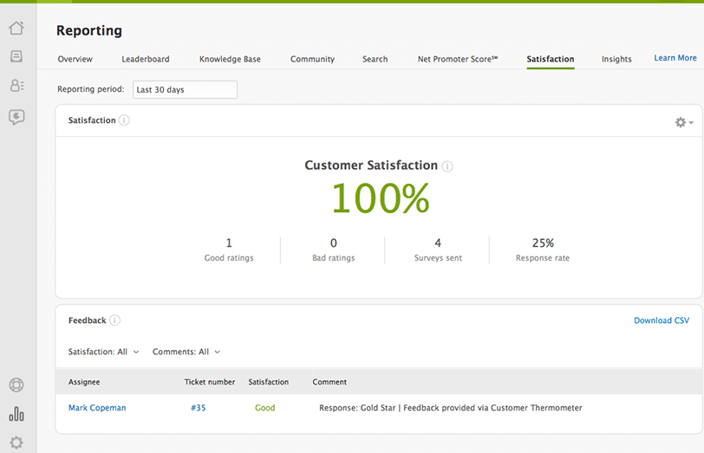Switch to the Search tab
704x453 pixels.
pos(375,59)
